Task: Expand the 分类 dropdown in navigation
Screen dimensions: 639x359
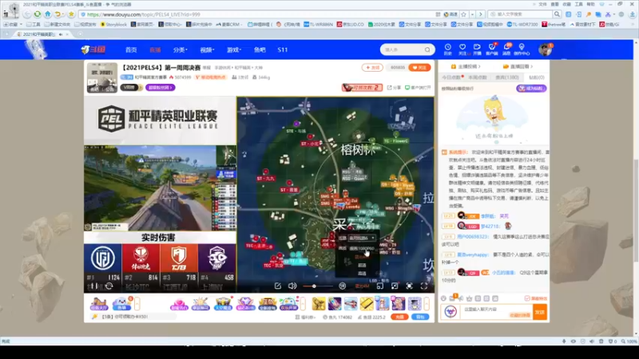Action: (181, 49)
